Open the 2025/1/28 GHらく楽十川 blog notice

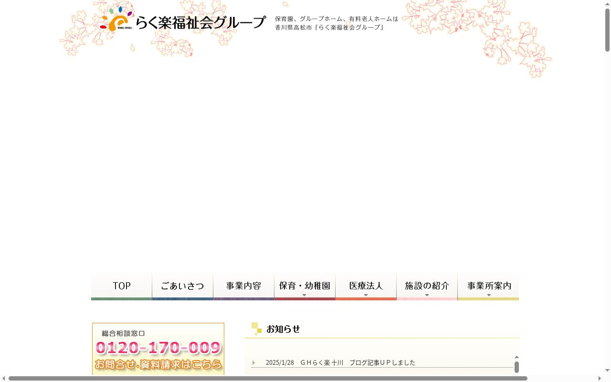[340, 363]
